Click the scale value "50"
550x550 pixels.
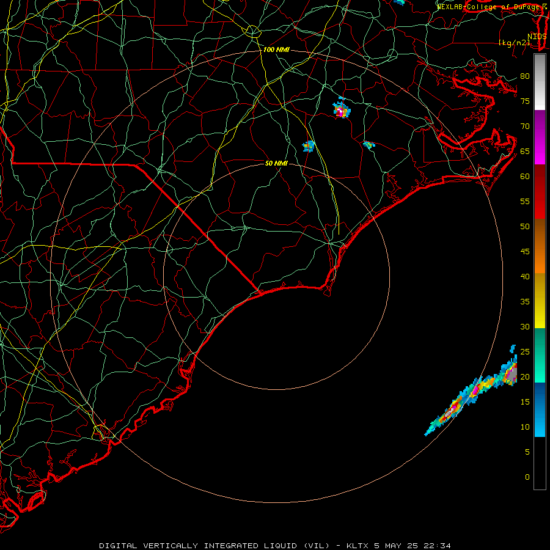pyautogui.click(x=525, y=227)
